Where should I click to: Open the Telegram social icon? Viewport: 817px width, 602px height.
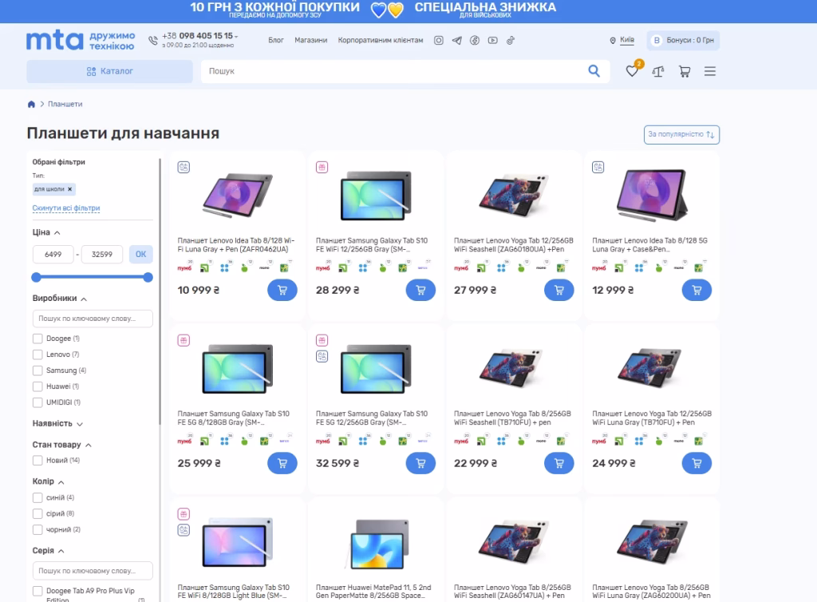pos(456,40)
